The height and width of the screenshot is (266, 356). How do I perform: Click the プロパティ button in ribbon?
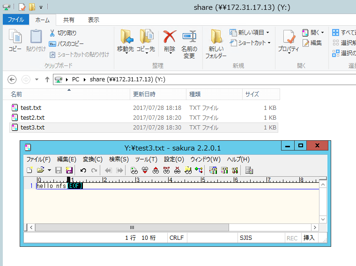tap(289, 41)
